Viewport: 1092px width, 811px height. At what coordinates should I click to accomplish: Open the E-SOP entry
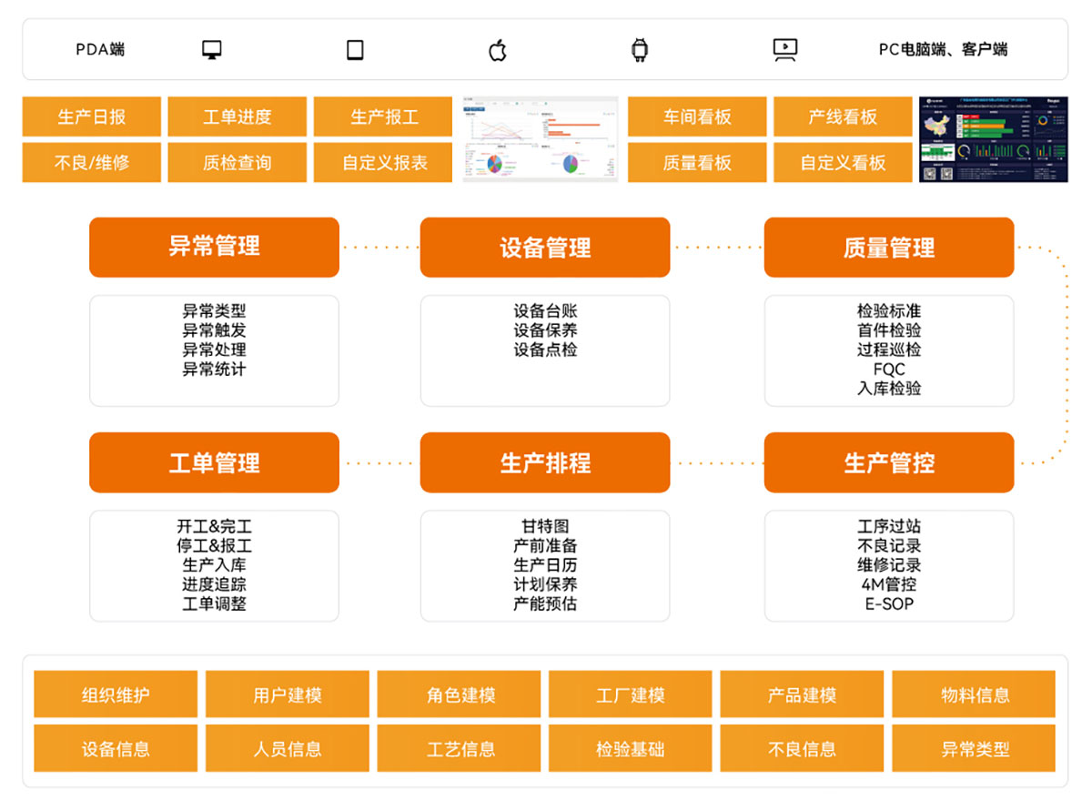pyautogui.click(x=888, y=603)
